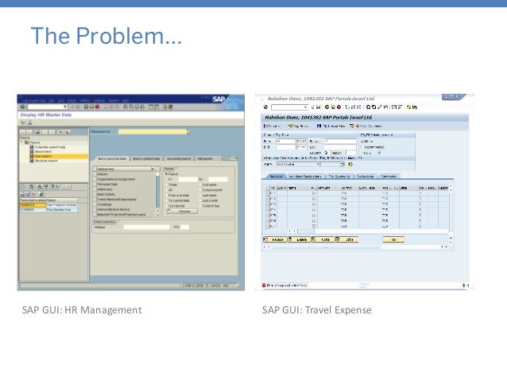Click red Cancel icon in HR Master Data toolbar

pos(97,107)
